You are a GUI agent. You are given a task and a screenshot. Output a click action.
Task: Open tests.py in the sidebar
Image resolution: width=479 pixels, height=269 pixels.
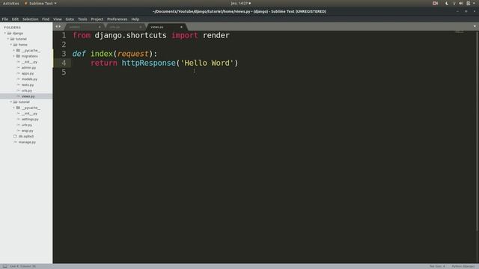(x=28, y=84)
